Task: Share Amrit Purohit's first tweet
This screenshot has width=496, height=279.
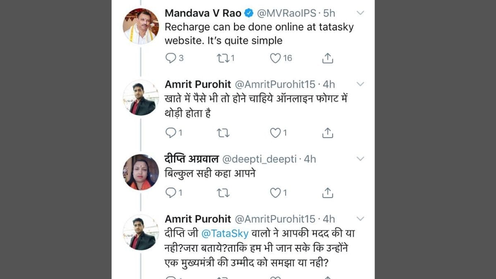Action: point(327,133)
